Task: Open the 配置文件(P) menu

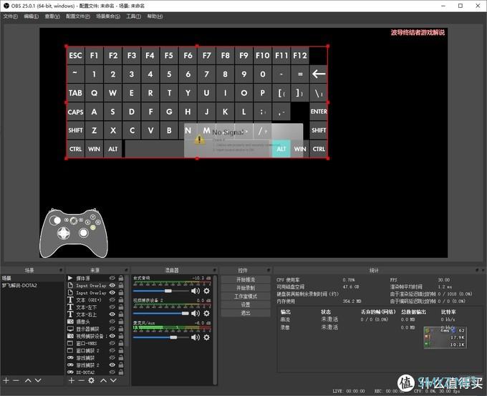Action: point(77,16)
